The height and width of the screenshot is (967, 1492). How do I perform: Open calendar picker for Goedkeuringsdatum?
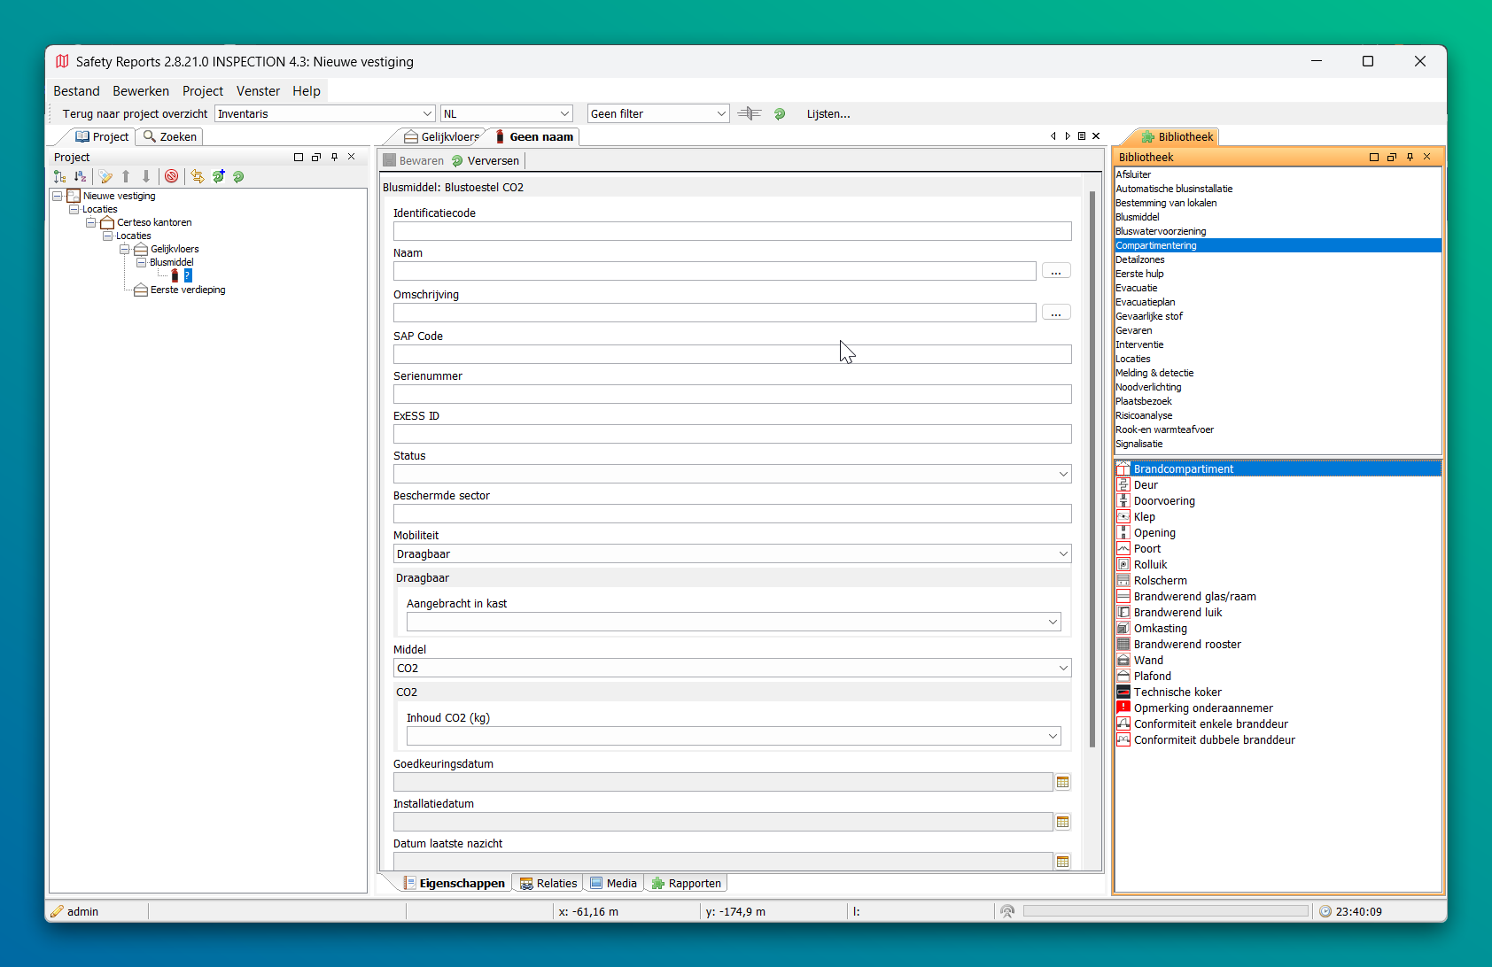pos(1062,782)
